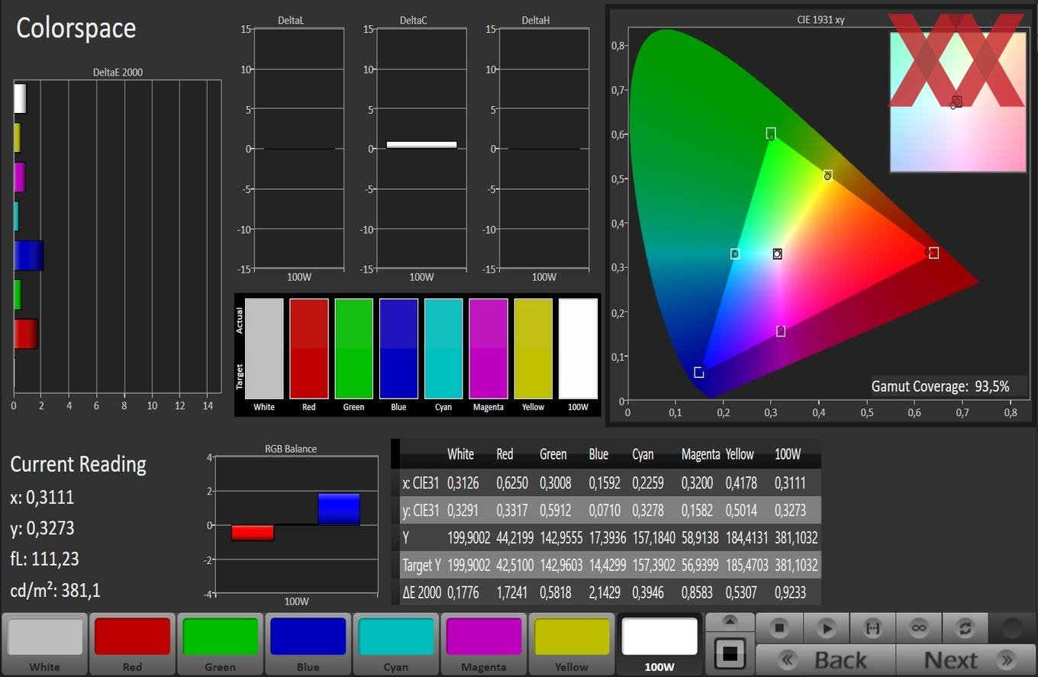This screenshot has height=677, width=1038.
Task: Click the 'Magenta' column header in table
Action: click(x=701, y=454)
